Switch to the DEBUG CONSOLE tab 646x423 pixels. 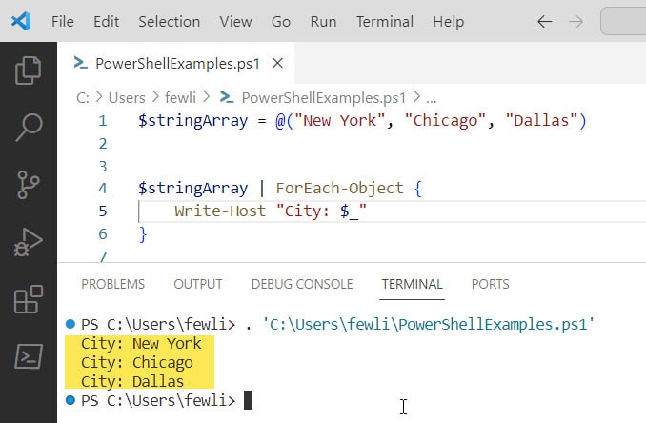[302, 284]
